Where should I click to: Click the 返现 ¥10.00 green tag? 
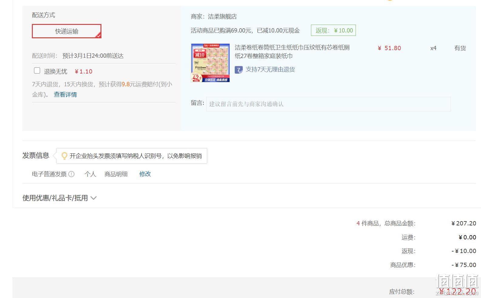click(x=333, y=30)
